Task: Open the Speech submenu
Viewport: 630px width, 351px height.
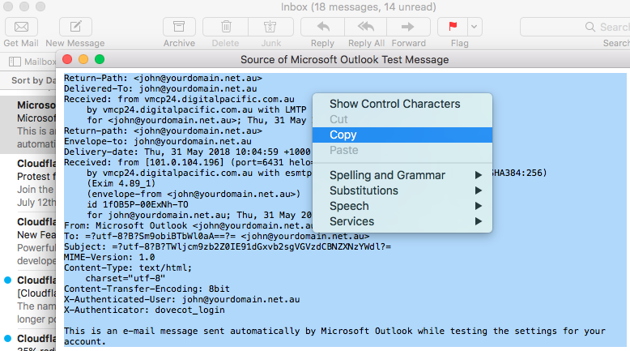Action: pos(402,206)
